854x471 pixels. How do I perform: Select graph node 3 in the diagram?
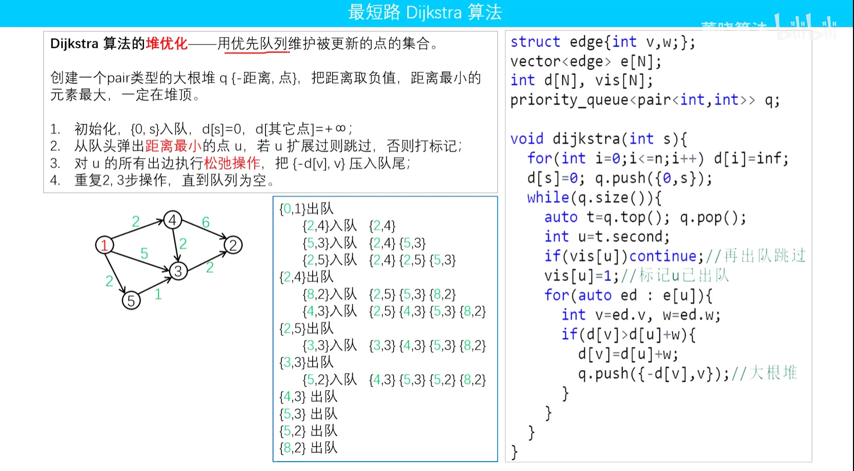point(178,271)
